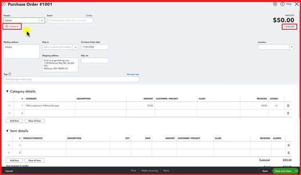Open the settings gear icon
Viewport: 301px width, 175px height.
(275, 4)
